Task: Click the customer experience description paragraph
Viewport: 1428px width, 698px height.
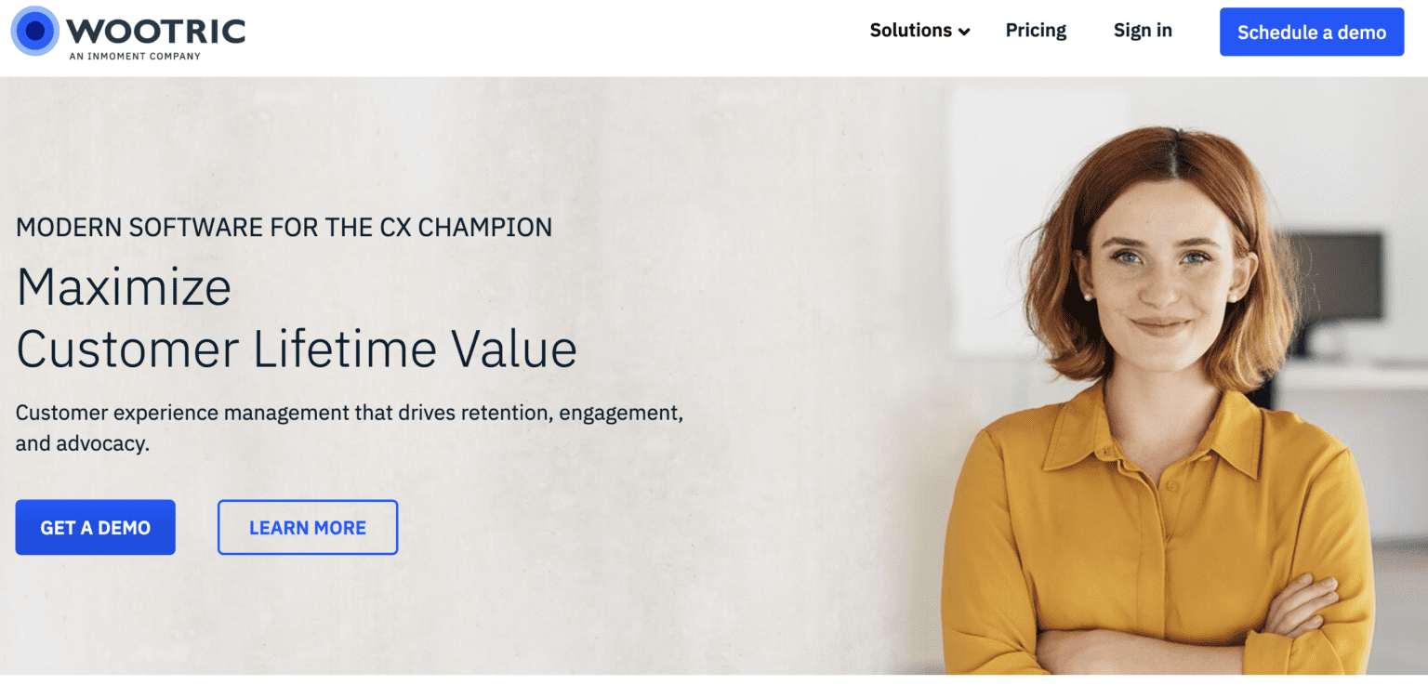Action: [349, 428]
